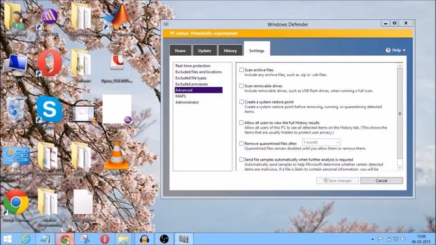Click the settings scrollbar up arrow
The image size is (436, 245).
400,66
